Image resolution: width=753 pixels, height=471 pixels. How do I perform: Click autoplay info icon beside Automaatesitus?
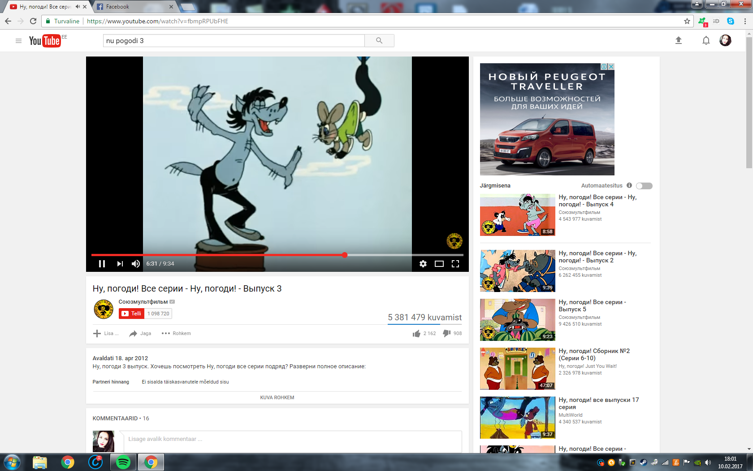(629, 185)
